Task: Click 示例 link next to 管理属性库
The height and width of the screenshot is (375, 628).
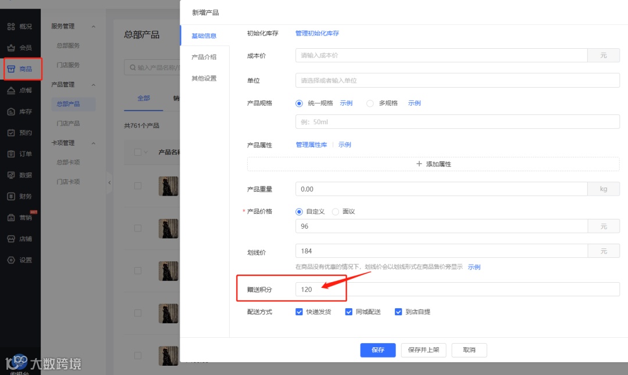Action: (x=344, y=145)
